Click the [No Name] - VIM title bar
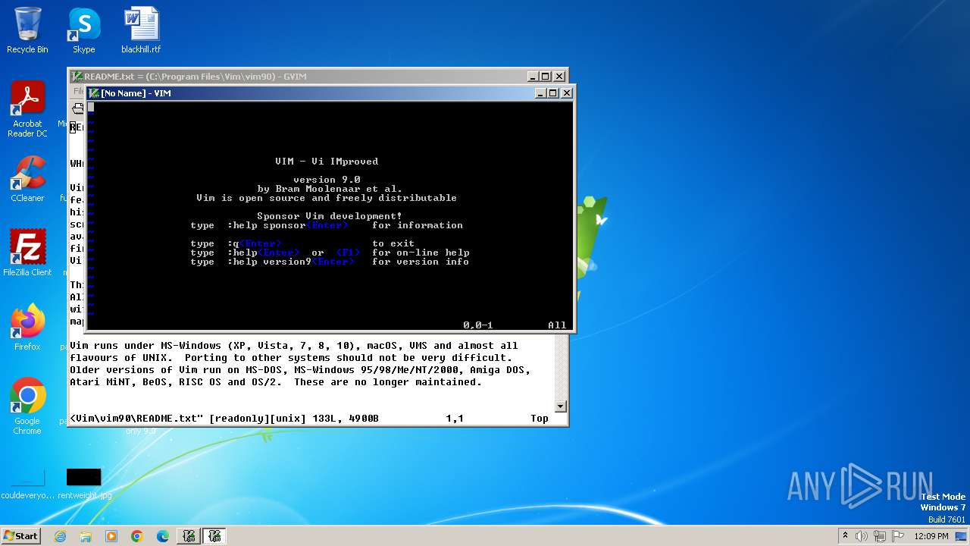970x546 pixels. (330, 93)
